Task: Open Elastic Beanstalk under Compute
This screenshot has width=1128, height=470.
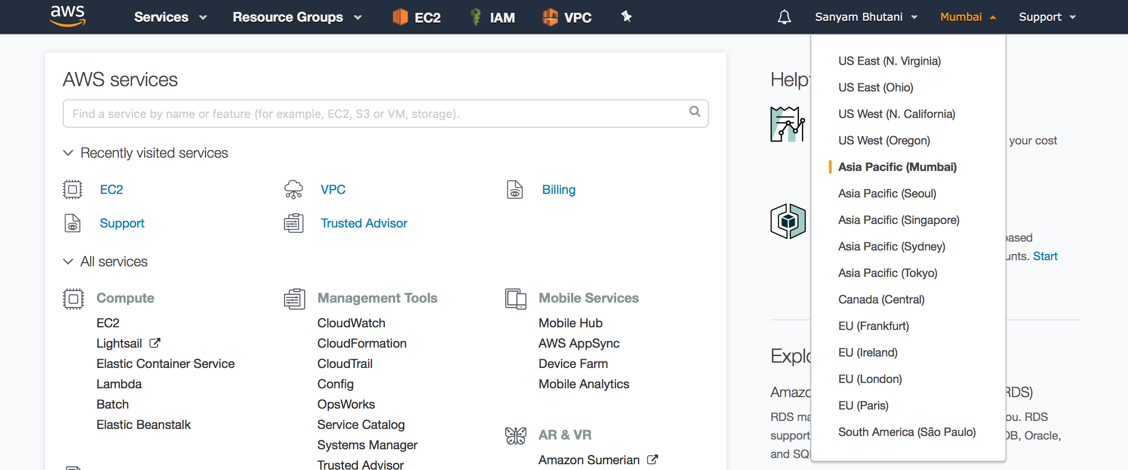Action: (143, 425)
